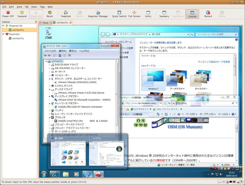Collapse the Powered On sidebar group
Image resolution: width=245 pixels, height=185 pixels.
point(4,25)
